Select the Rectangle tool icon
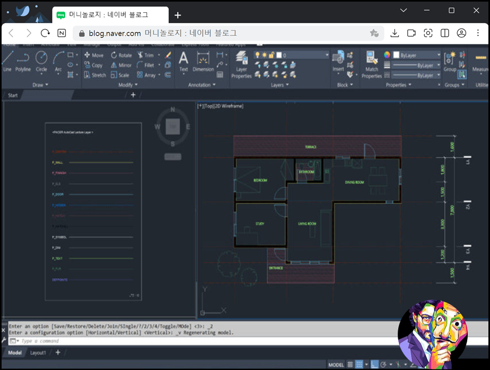The image size is (490, 370). (71, 55)
